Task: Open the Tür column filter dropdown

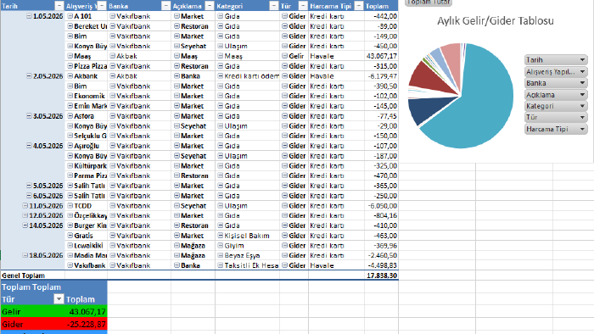Action: point(303,6)
